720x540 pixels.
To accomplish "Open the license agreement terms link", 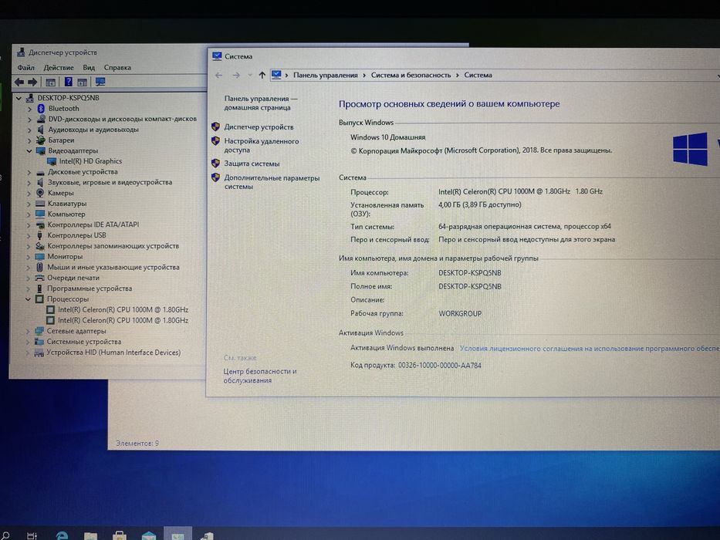I will [x=589, y=349].
